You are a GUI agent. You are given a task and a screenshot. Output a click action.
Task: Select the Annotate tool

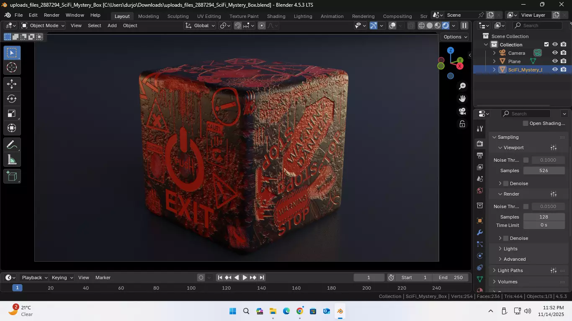point(12,145)
